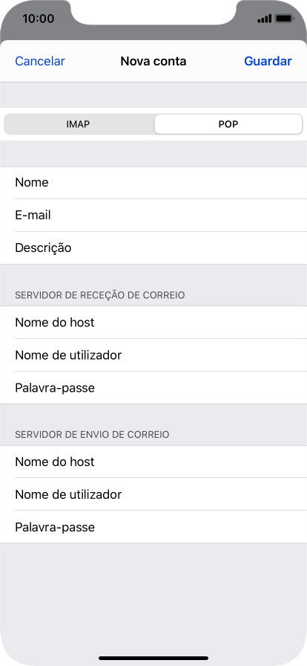Select incoming server Nome do host field

[x=153, y=323]
